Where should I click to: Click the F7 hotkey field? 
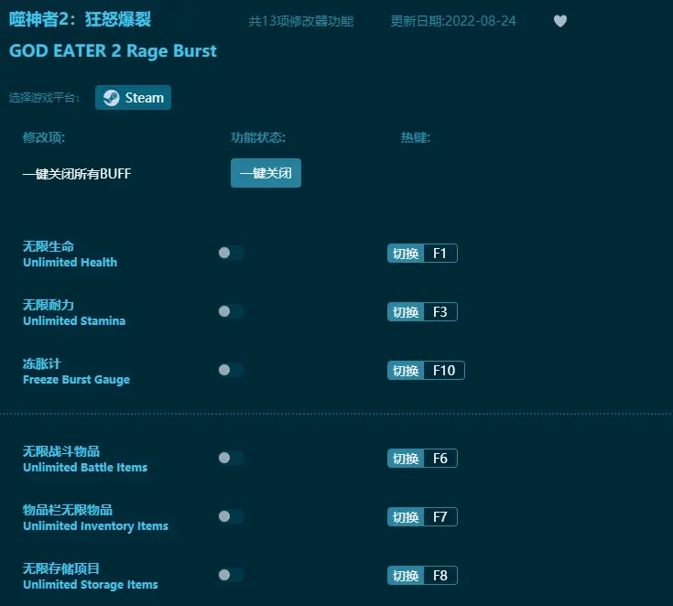[x=440, y=516]
